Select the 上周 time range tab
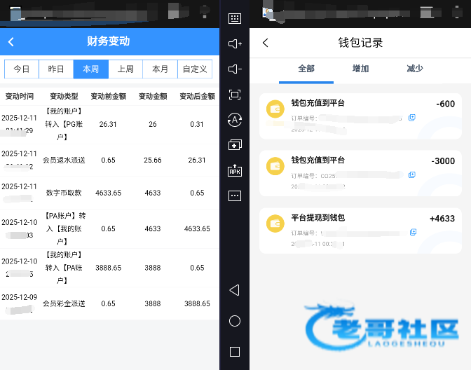471x370 pixels. tap(125, 69)
